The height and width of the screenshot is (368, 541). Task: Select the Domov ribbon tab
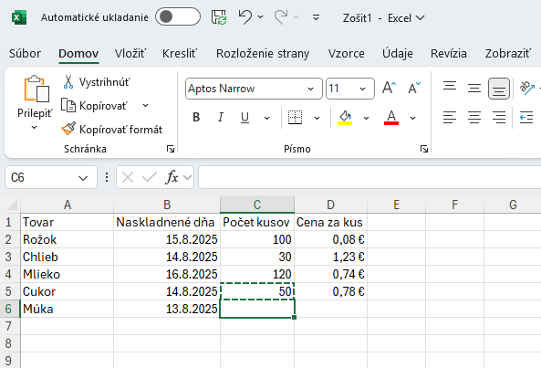pyautogui.click(x=78, y=54)
